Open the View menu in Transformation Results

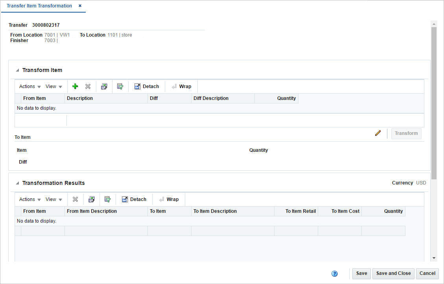coord(52,199)
